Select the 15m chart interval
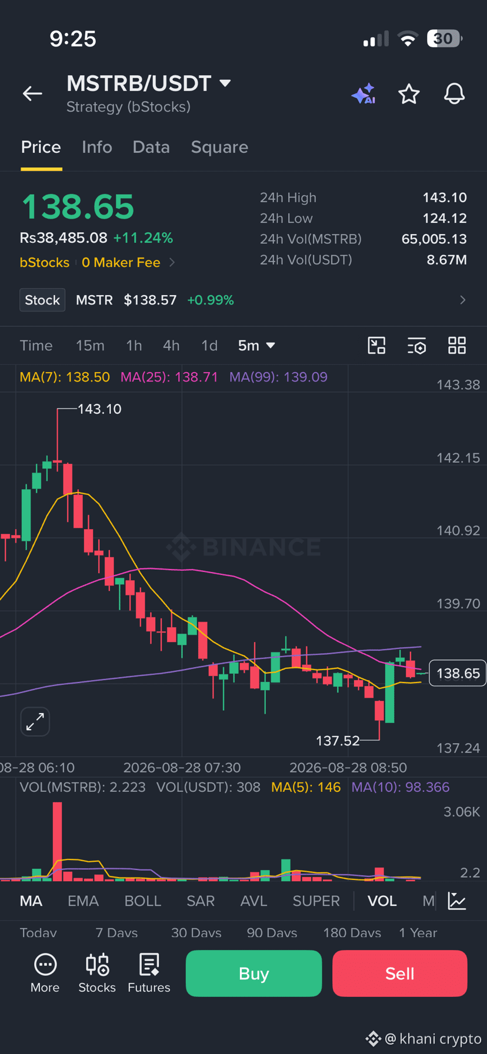487x1054 pixels. click(x=90, y=346)
